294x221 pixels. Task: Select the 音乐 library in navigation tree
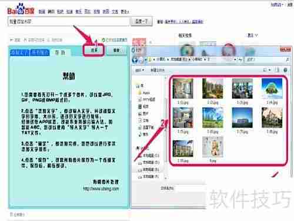(143, 134)
